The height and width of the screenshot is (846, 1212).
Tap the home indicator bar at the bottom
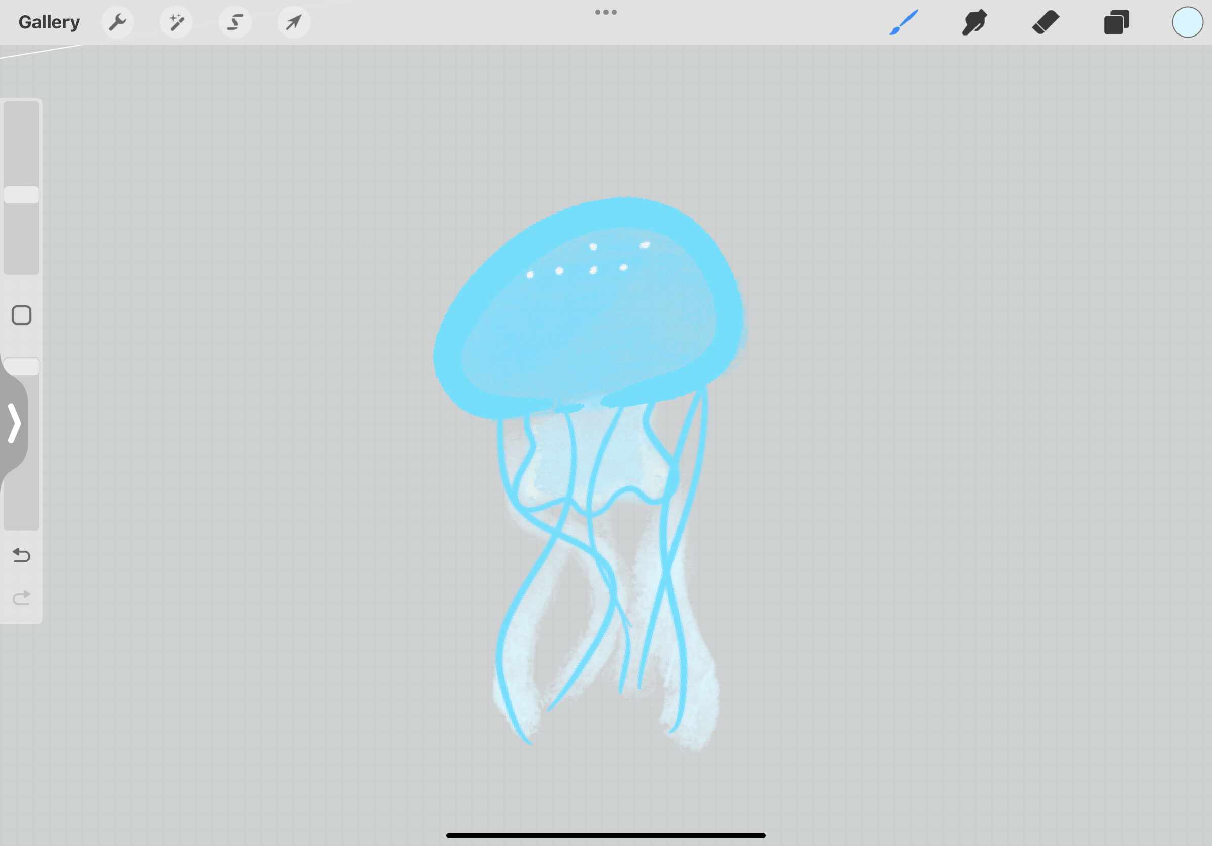[605, 835]
